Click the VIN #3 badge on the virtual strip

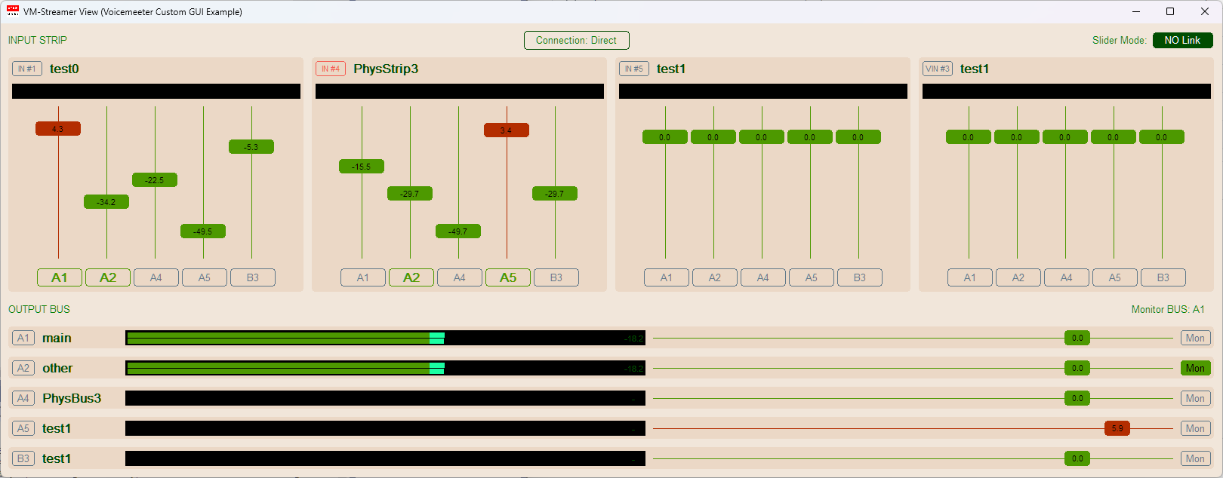(x=938, y=69)
